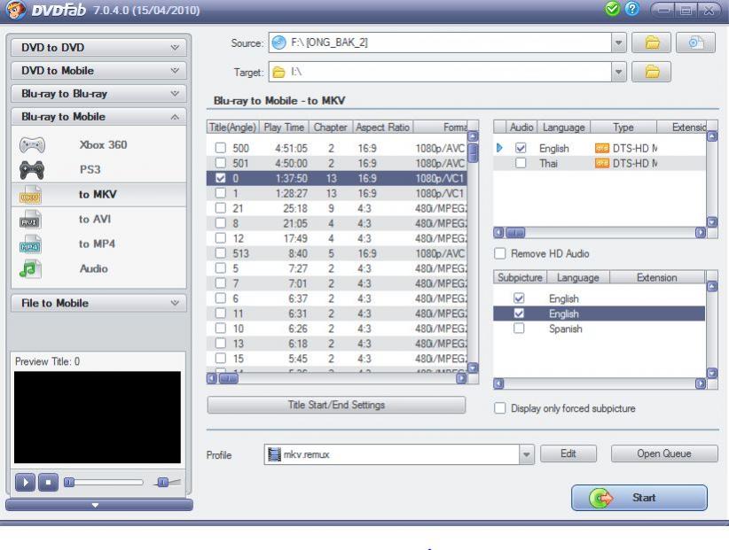This screenshot has width=729, height=550.
Task: Check the title 501 checkbox
Action: click(x=220, y=163)
